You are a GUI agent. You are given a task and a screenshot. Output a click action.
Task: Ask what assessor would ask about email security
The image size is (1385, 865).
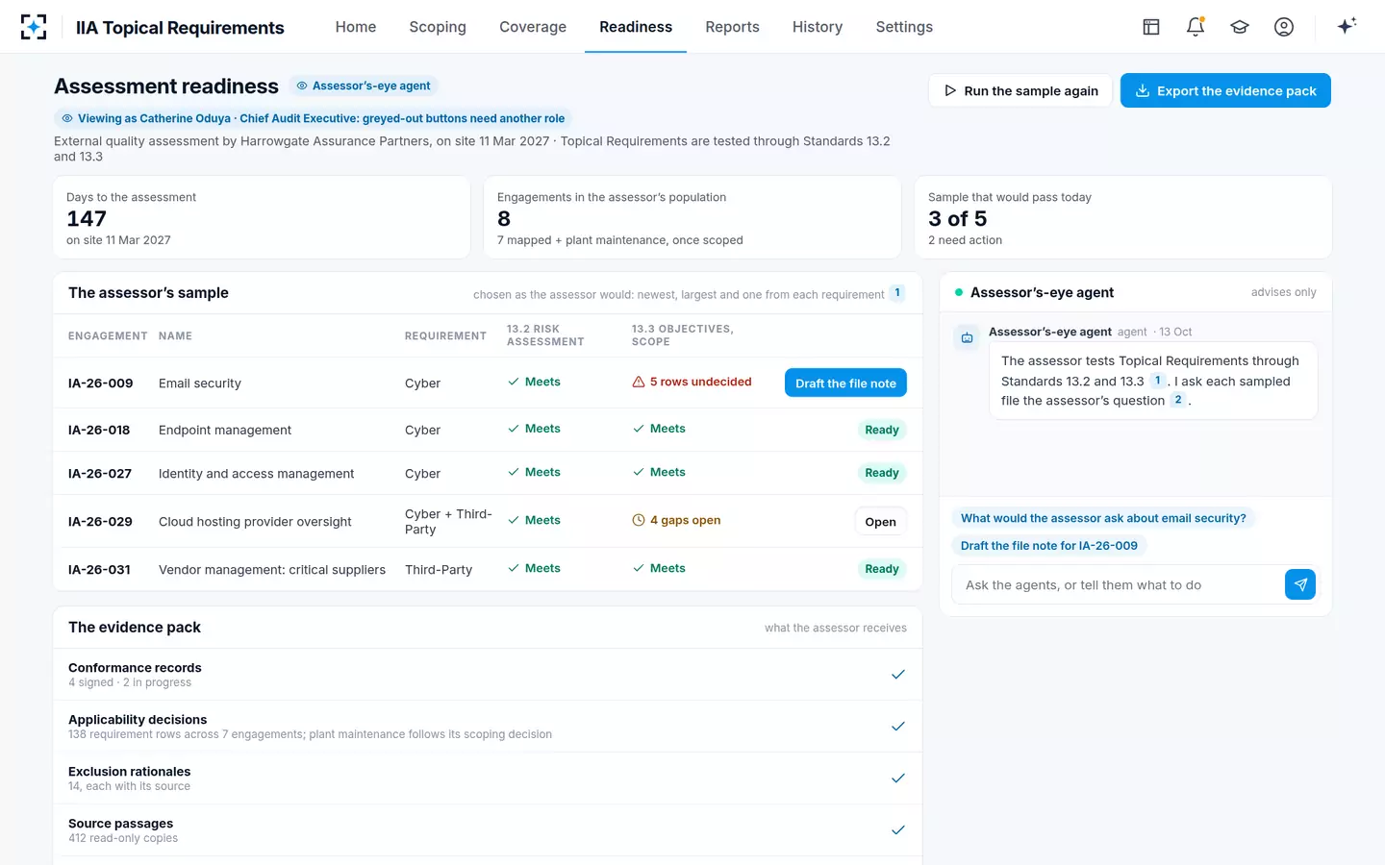(1103, 518)
